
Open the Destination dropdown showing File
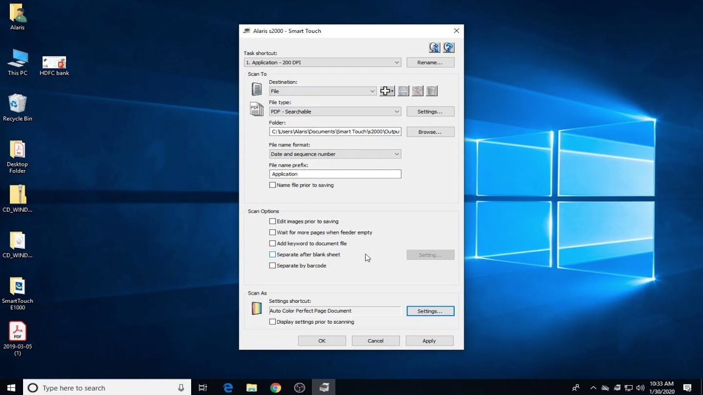point(323,91)
